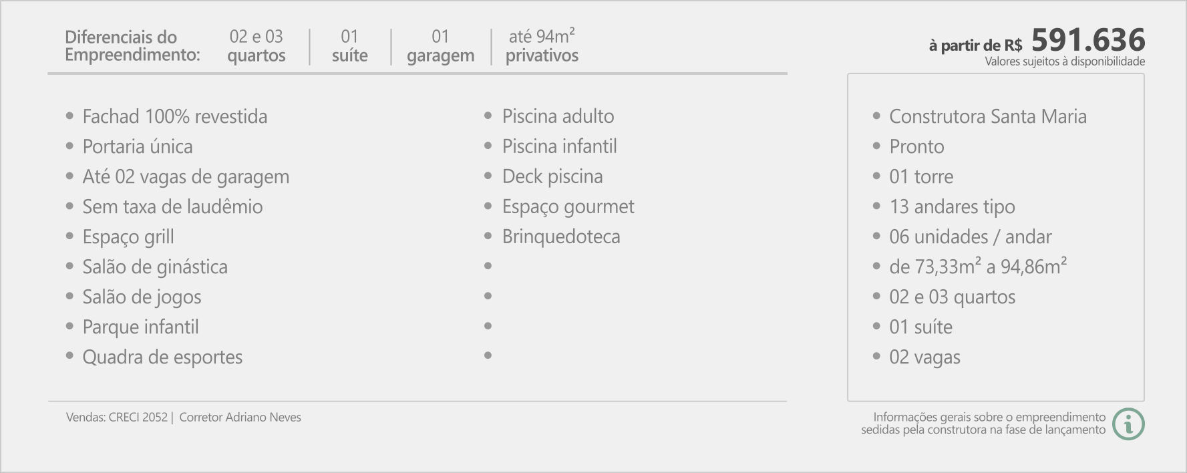Click the de 73,33m² a 94,86m² item
This screenshot has width=1187, height=473.
(978, 267)
